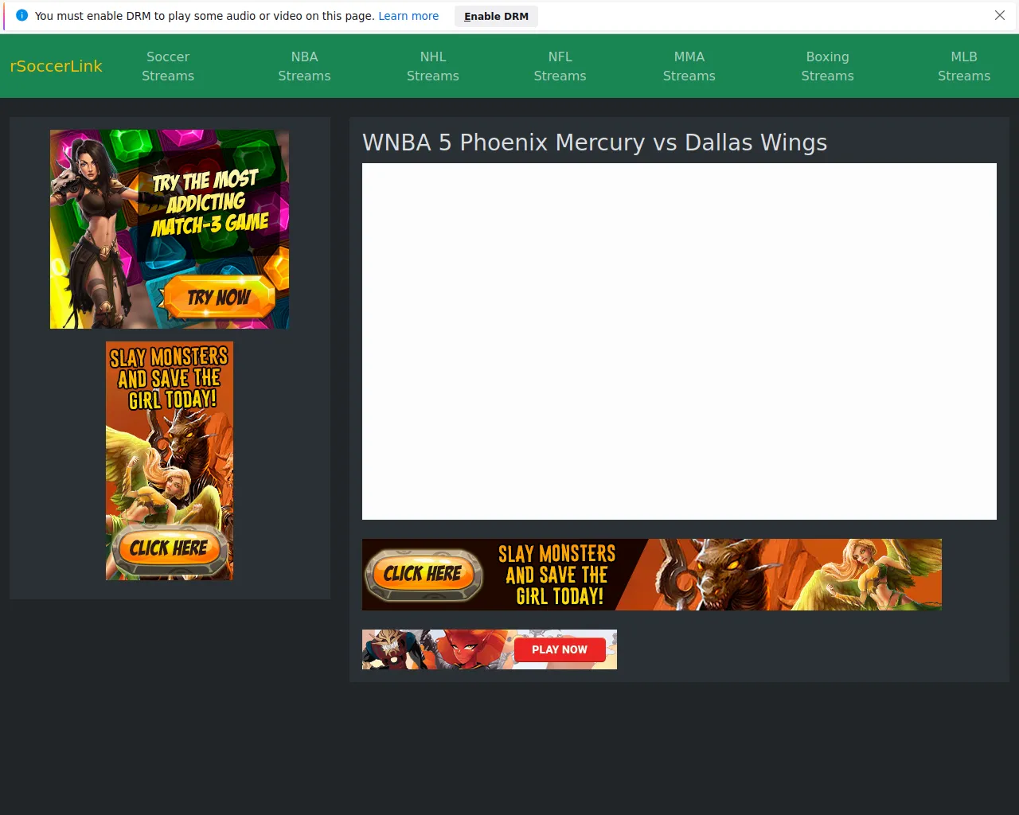The width and height of the screenshot is (1019, 815).
Task: Click the match title WNBA 5 Phoenix Mercury vs Dallas Wings
Action: pos(595,142)
